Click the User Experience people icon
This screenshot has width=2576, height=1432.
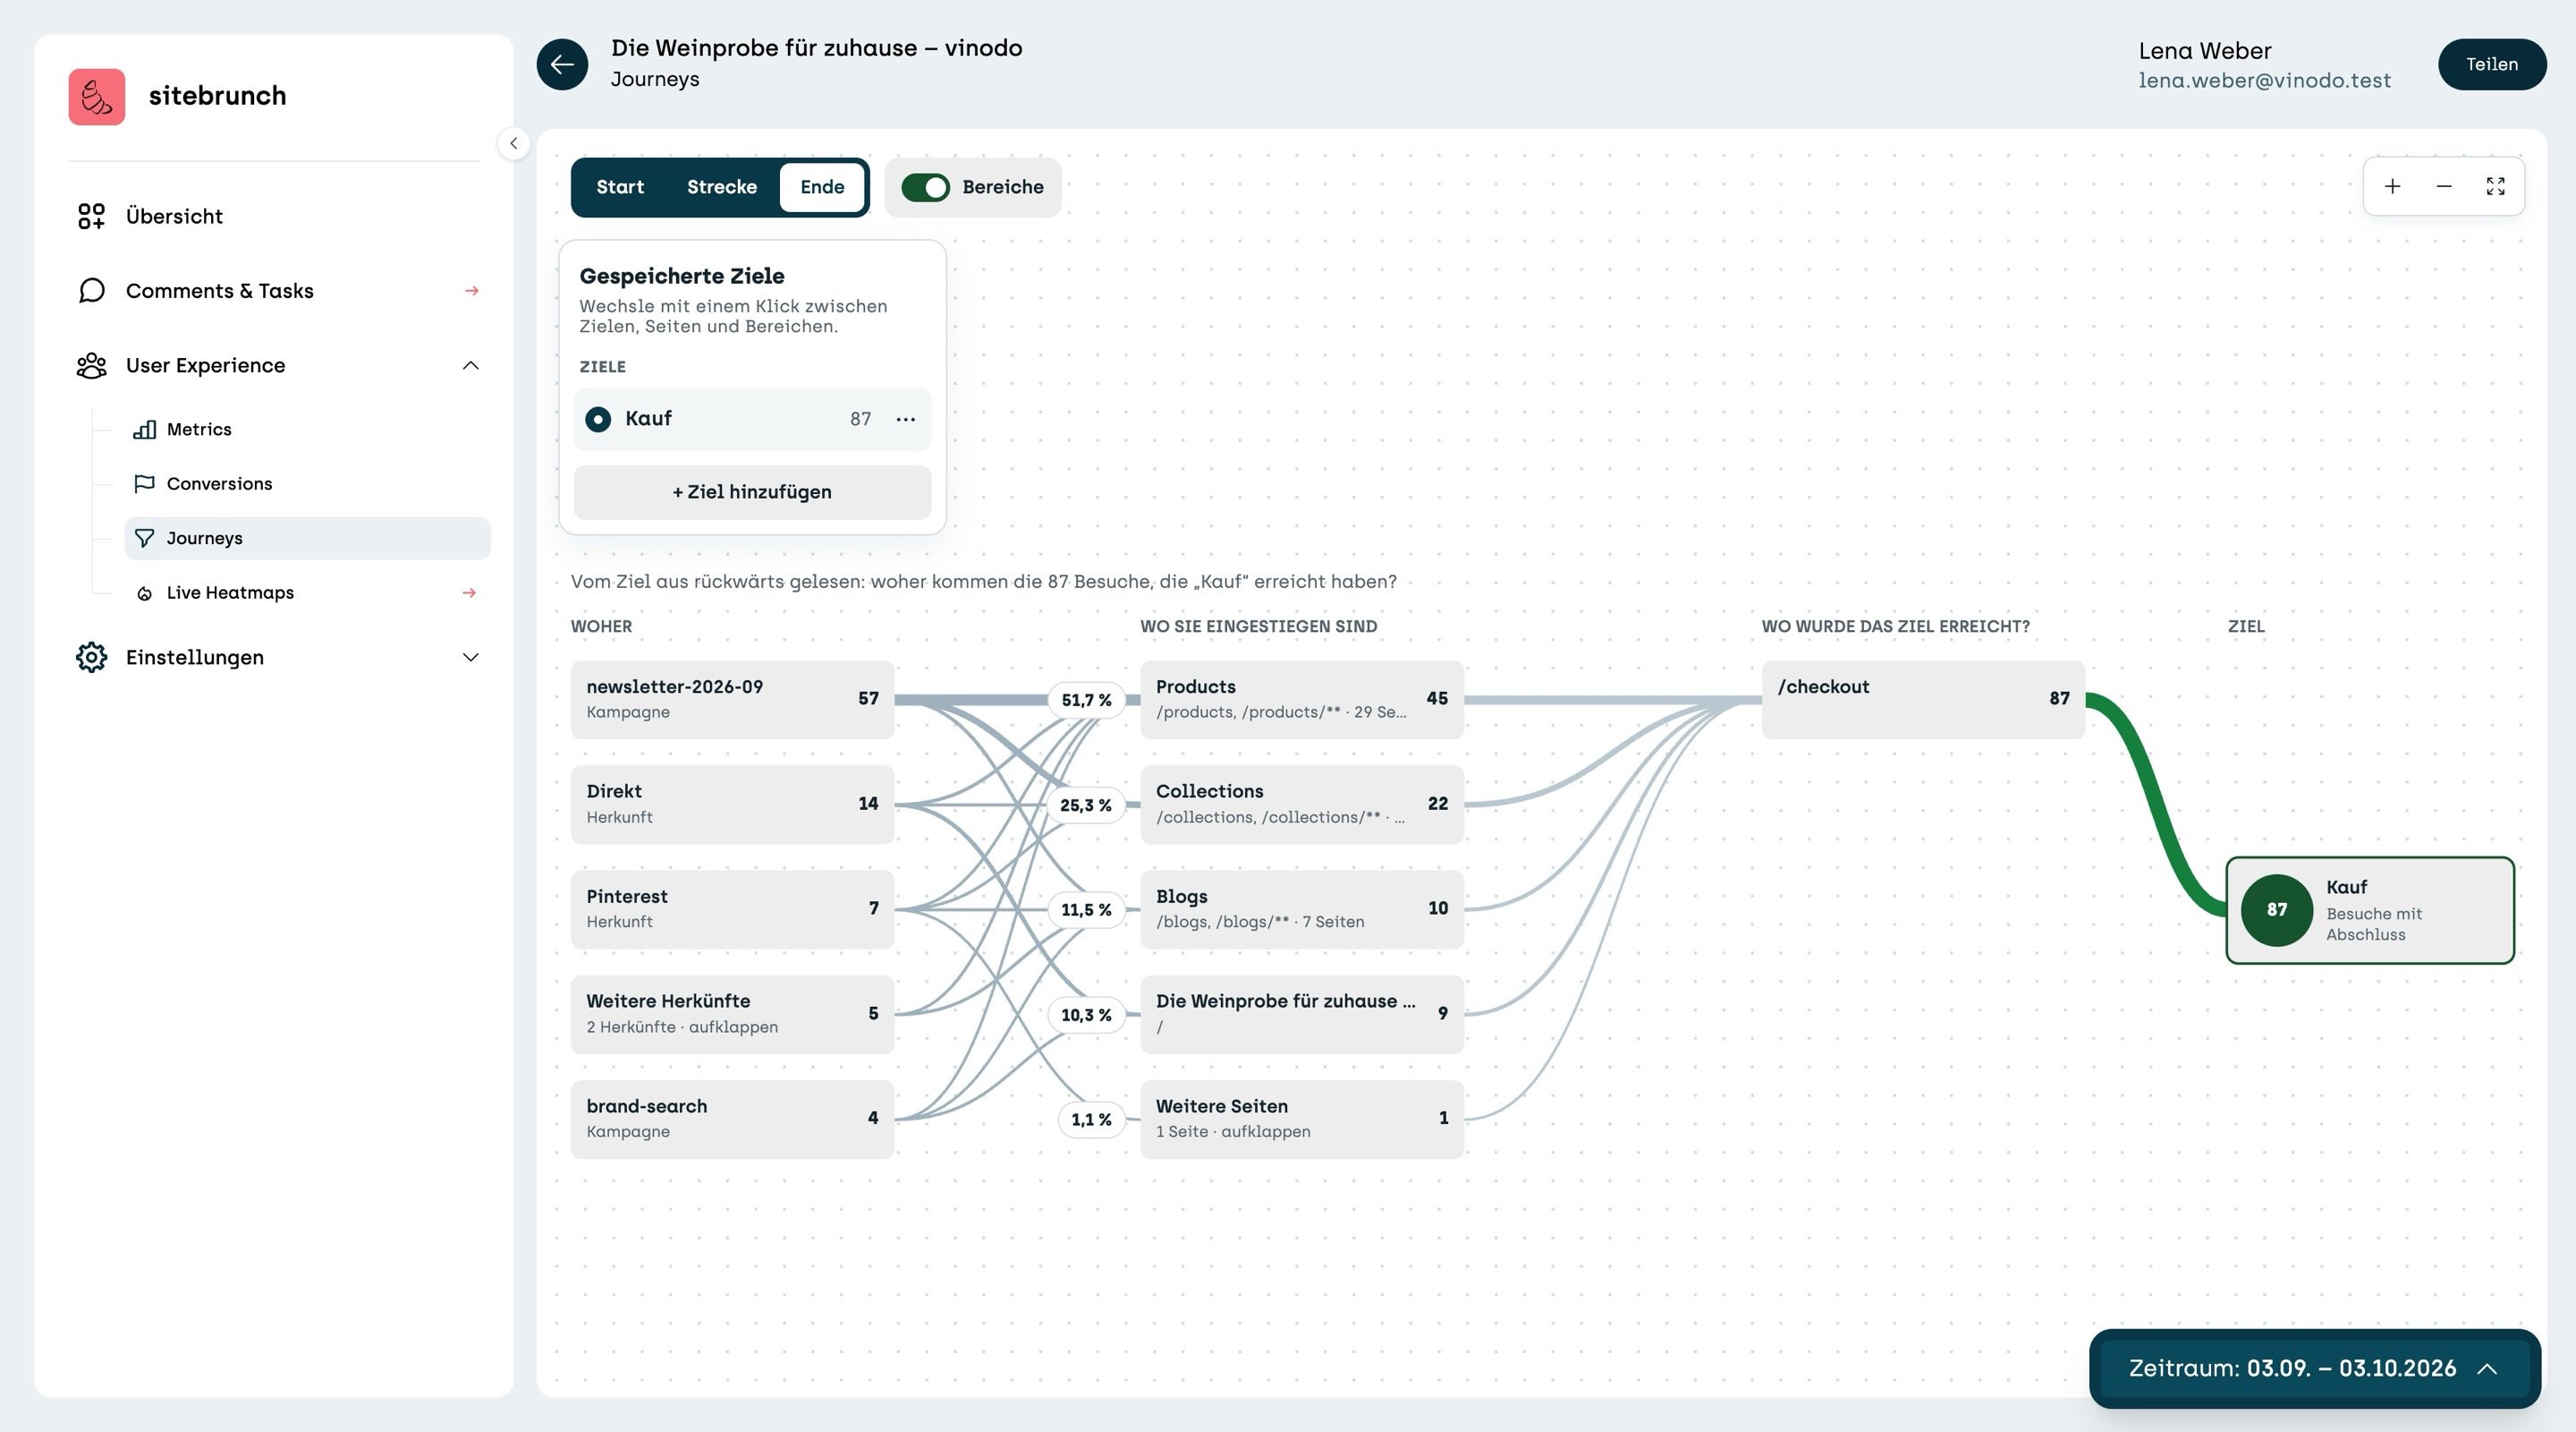point(91,365)
